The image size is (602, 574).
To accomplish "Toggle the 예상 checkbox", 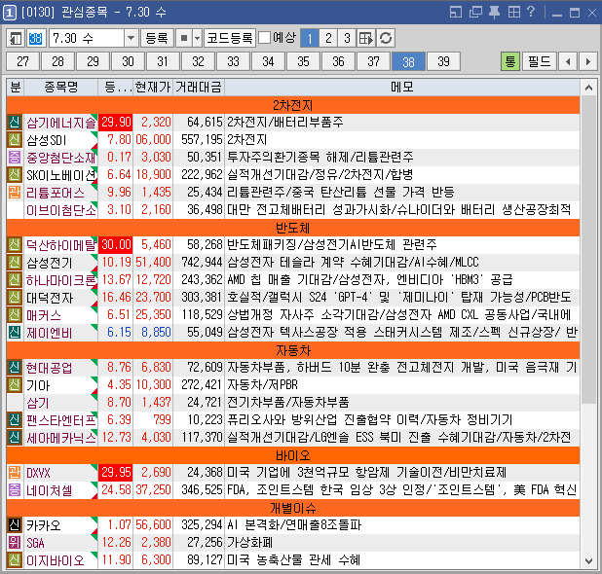I will [265, 38].
